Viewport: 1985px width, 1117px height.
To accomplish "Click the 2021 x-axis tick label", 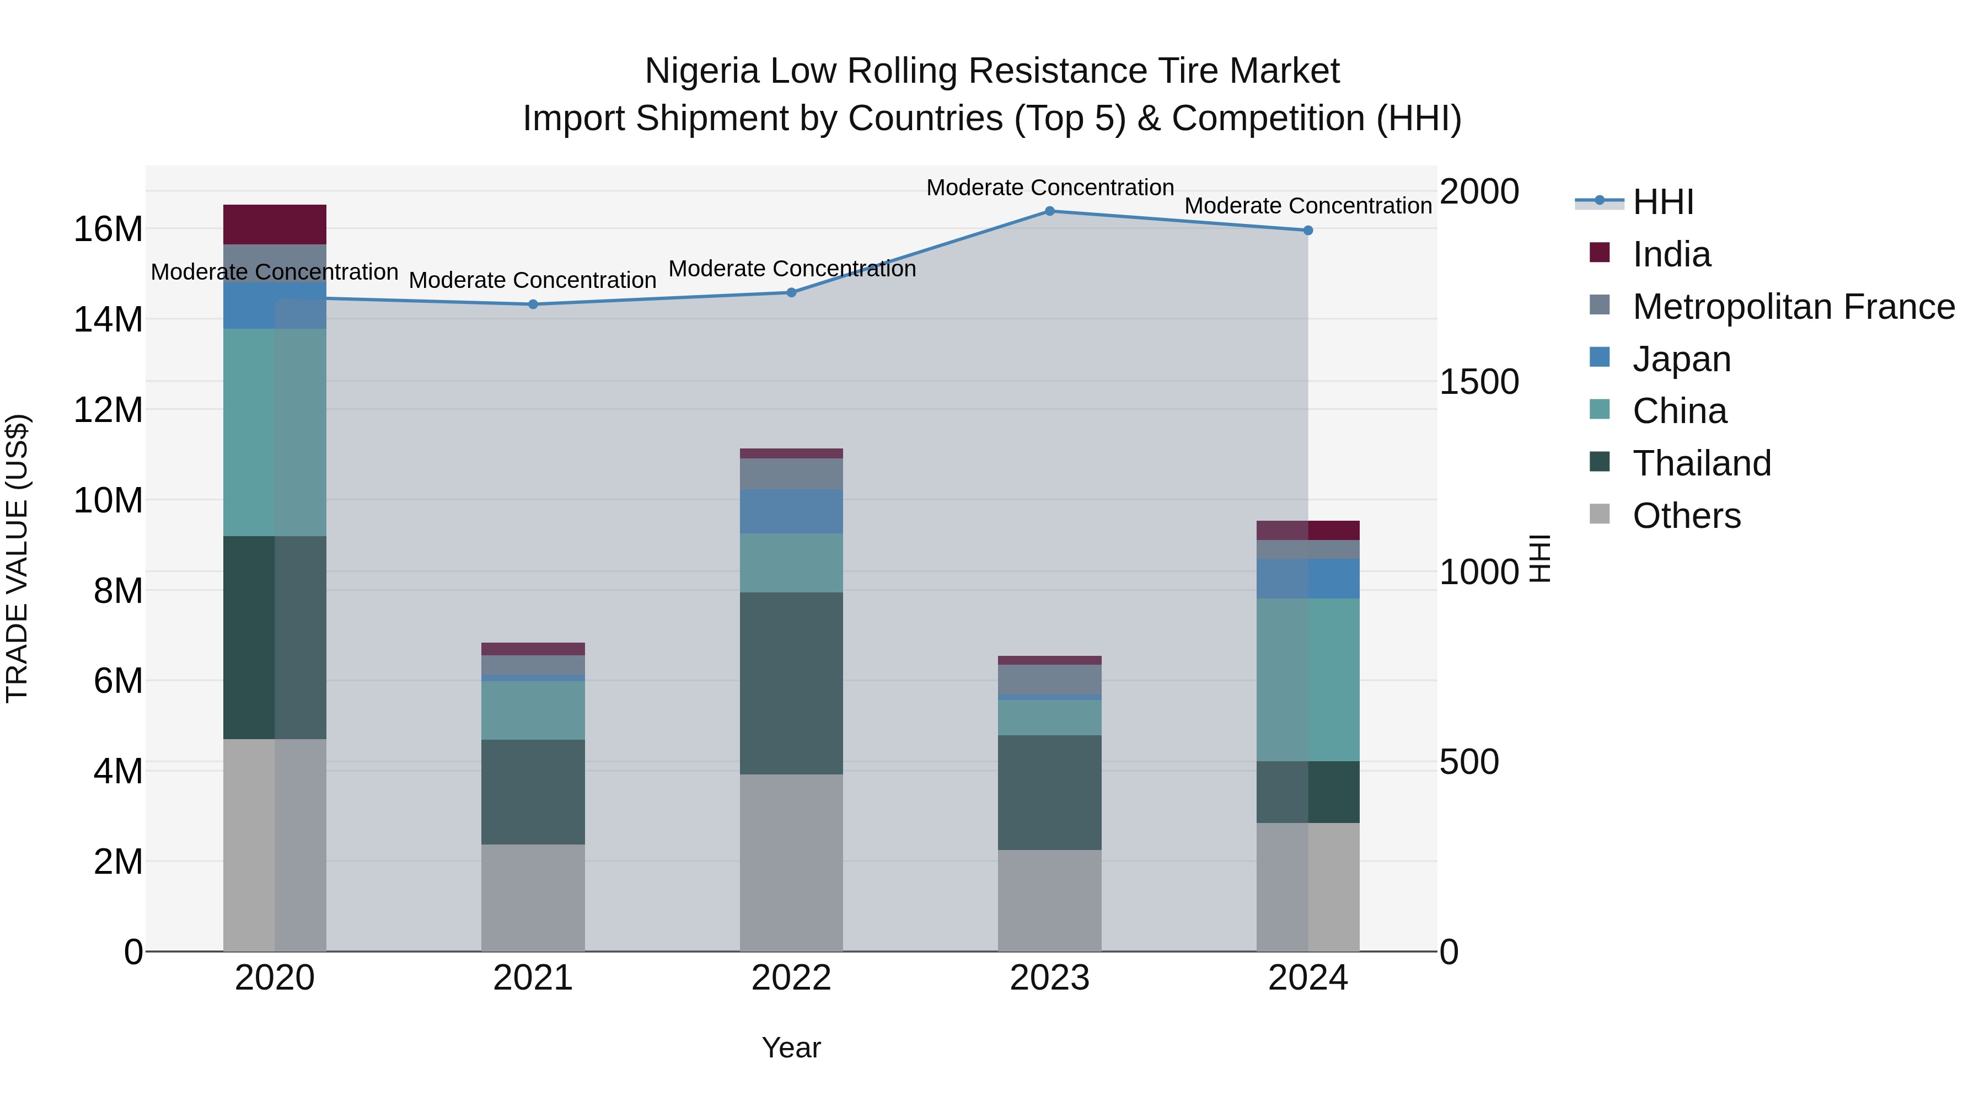I will click(x=533, y=978).
